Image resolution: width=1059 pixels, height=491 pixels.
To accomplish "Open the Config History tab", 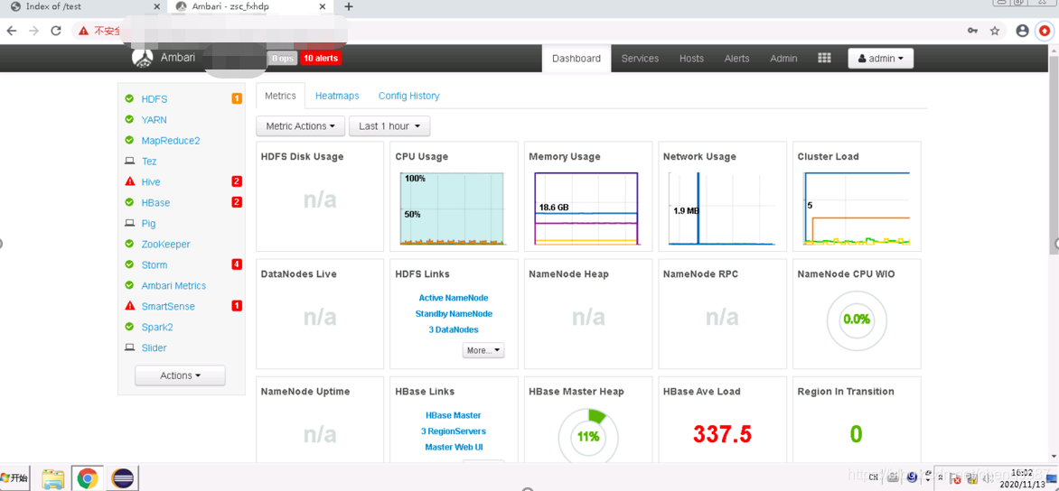I will 409,96.
